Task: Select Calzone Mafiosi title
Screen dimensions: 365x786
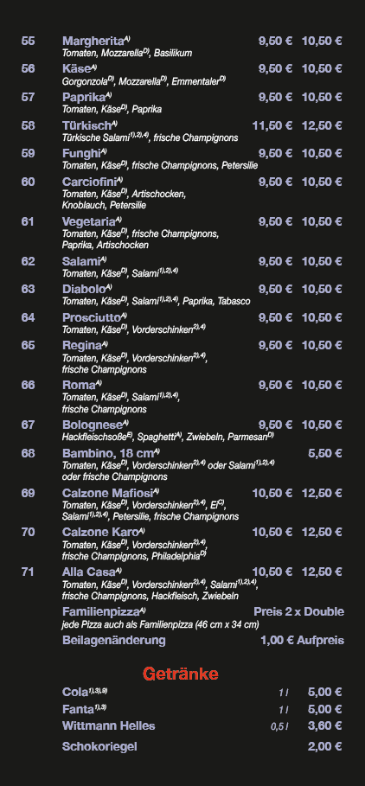Action: 111,493
